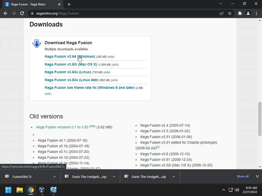Show hidden system tray icons
The height and width of the screenshot is (196, 262).
(224, 190)
